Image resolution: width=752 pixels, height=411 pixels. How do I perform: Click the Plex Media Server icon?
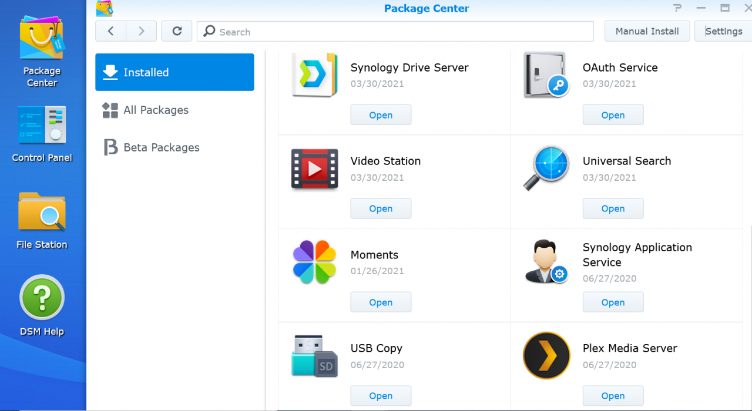pos(546,356)
